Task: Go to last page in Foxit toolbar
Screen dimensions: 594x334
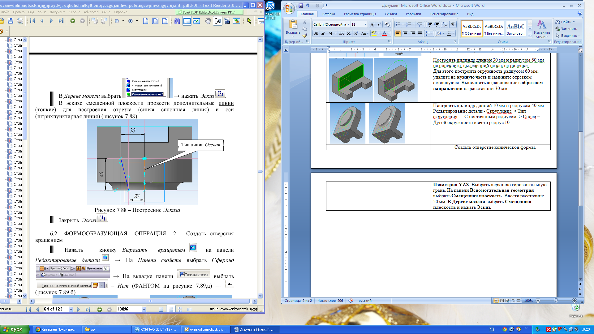Action: [61, 21]
